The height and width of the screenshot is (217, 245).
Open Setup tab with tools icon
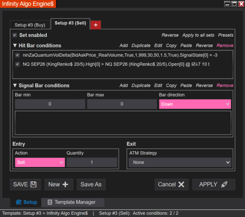26,202
